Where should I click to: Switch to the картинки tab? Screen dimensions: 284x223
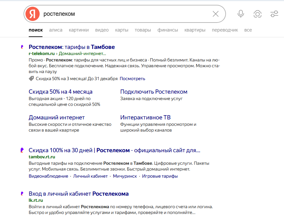(79, 30)
